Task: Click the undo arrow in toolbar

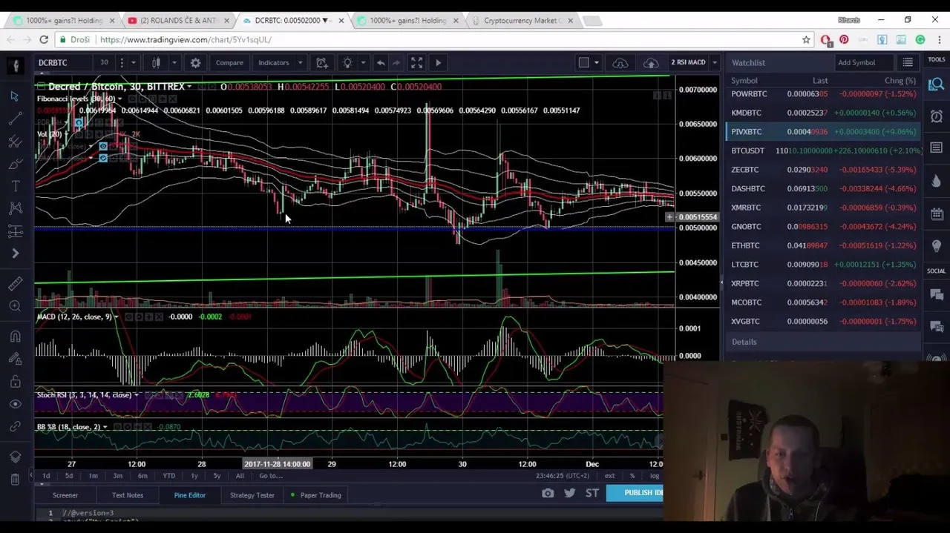Action: tap(381, 63)
